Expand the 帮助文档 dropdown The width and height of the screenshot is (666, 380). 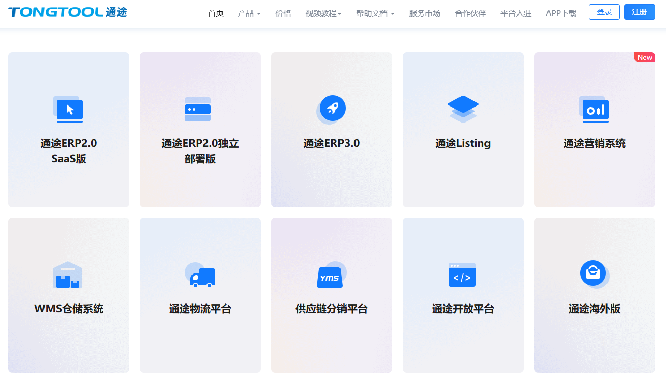coord(375,13)
